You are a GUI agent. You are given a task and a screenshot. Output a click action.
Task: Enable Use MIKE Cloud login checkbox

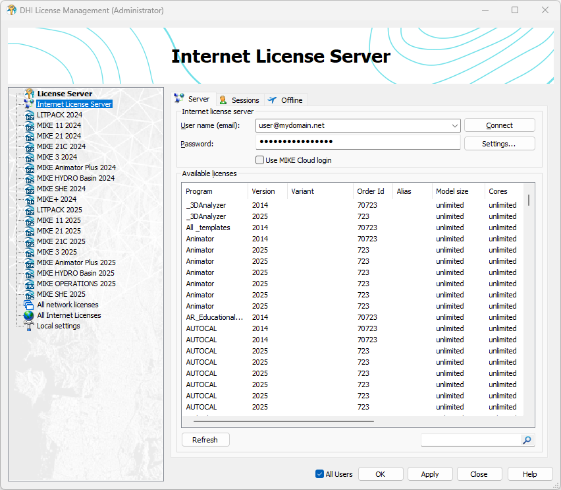pos(259,160)
